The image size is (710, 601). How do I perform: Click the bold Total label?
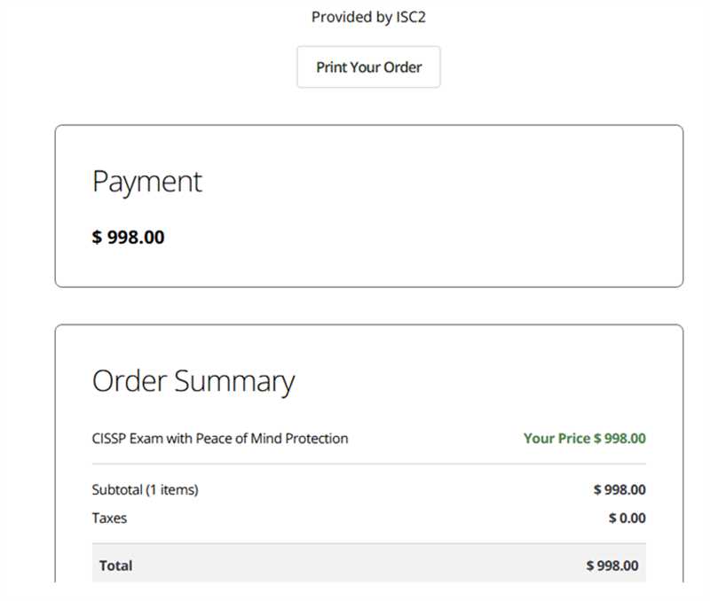(x=115, y=566)
